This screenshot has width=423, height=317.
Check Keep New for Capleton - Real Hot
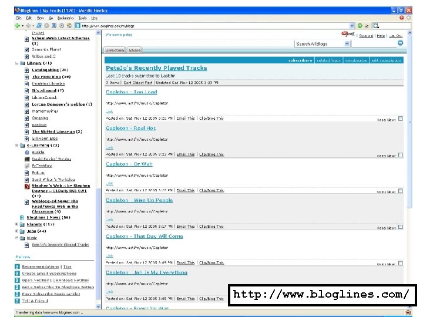(401, 155)
